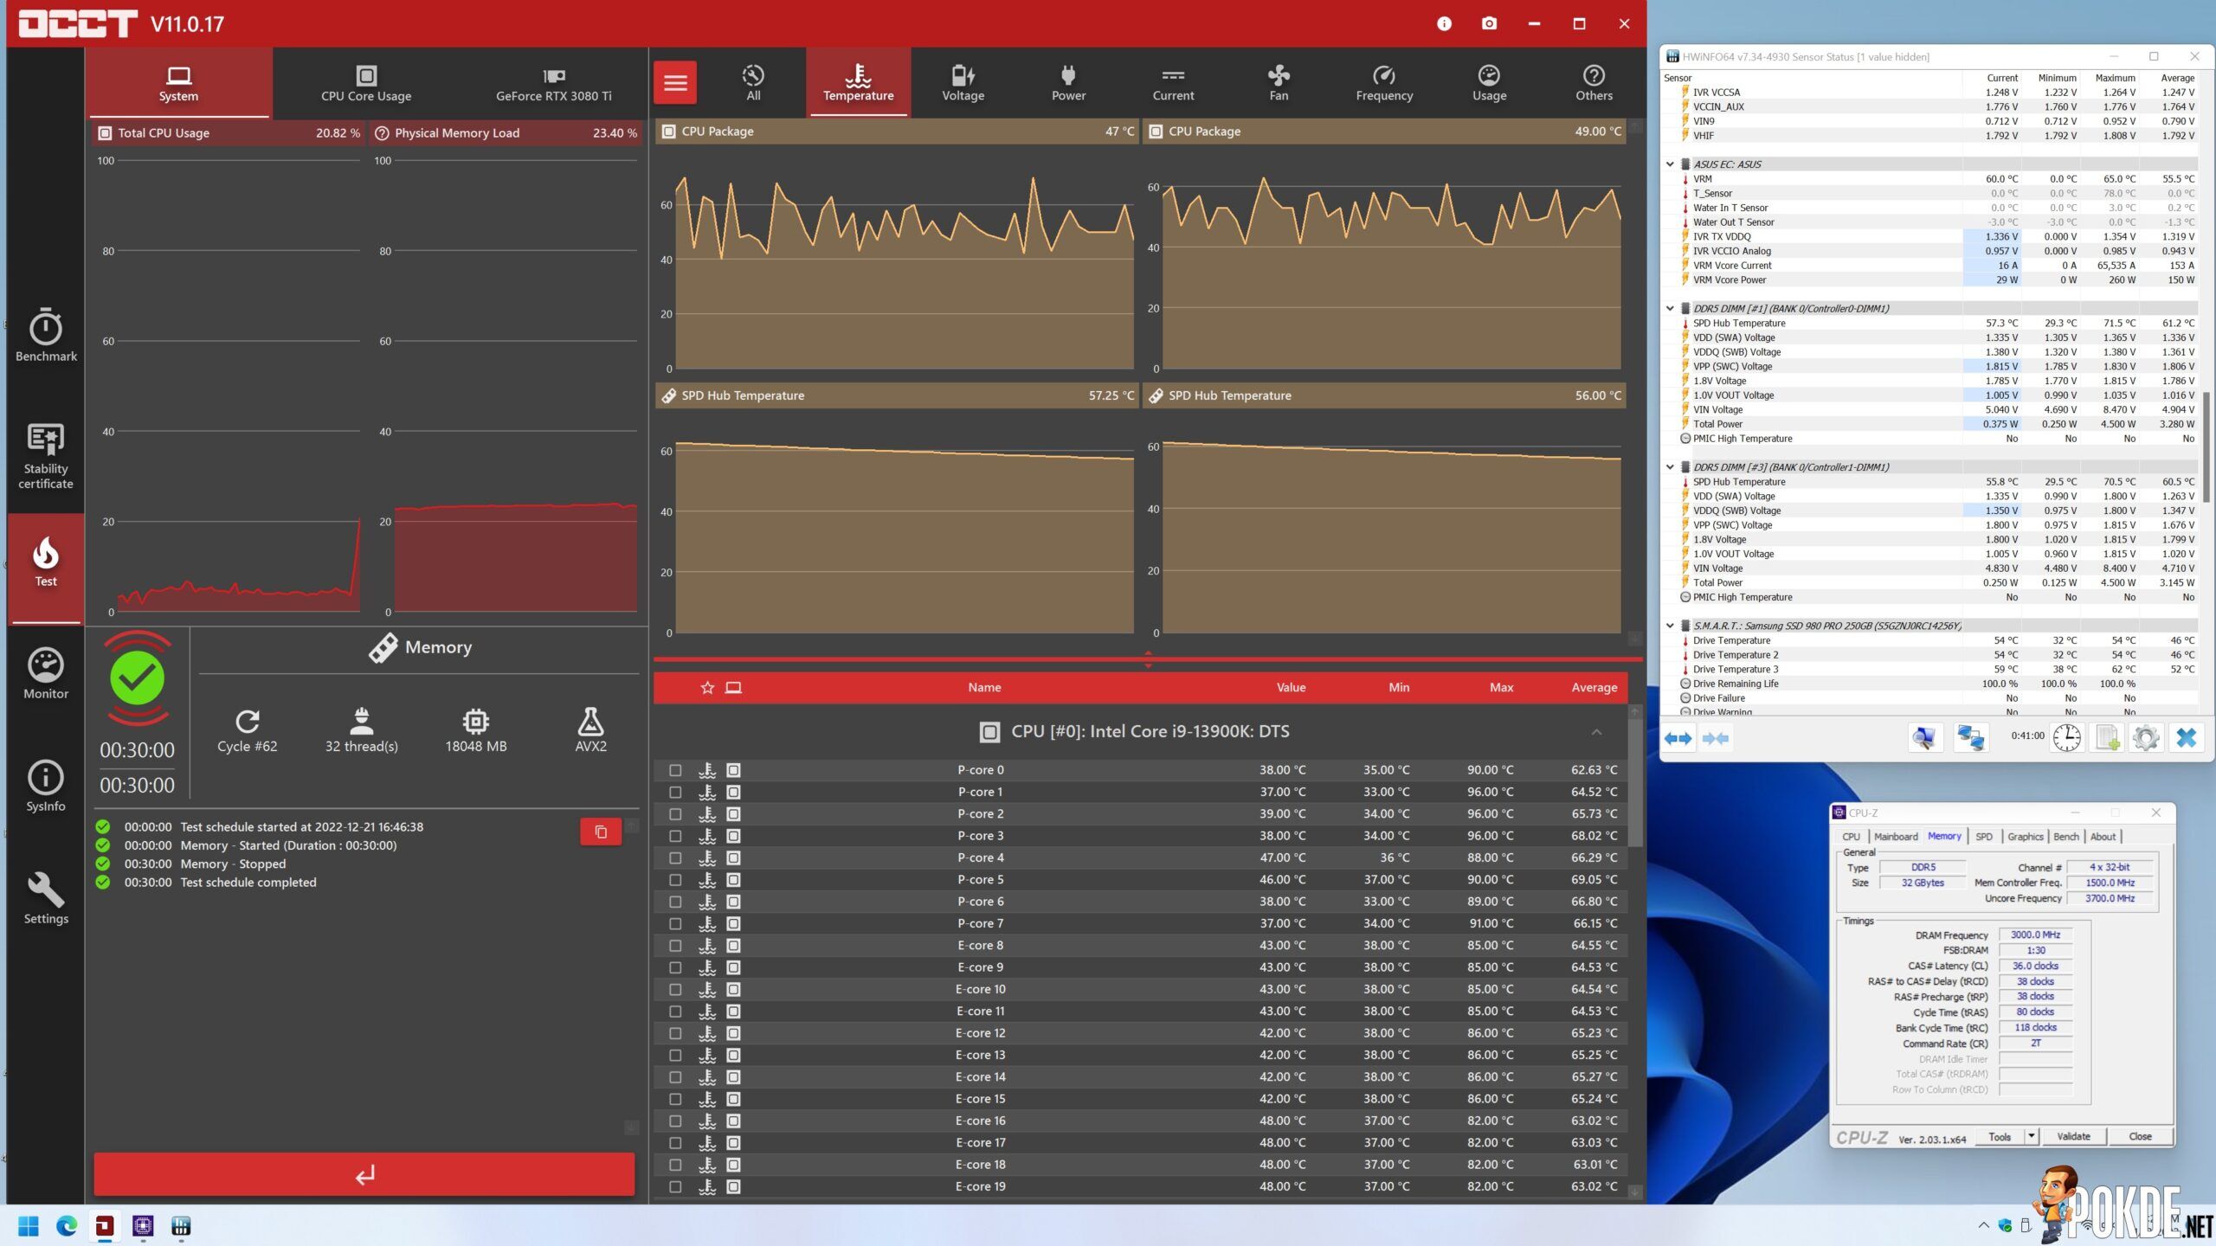The height and width of the screenshot is (1246, 2216).
Task: Collapse DDR5 DIMM [#3] sensor group
Action: click(1670, 467)
